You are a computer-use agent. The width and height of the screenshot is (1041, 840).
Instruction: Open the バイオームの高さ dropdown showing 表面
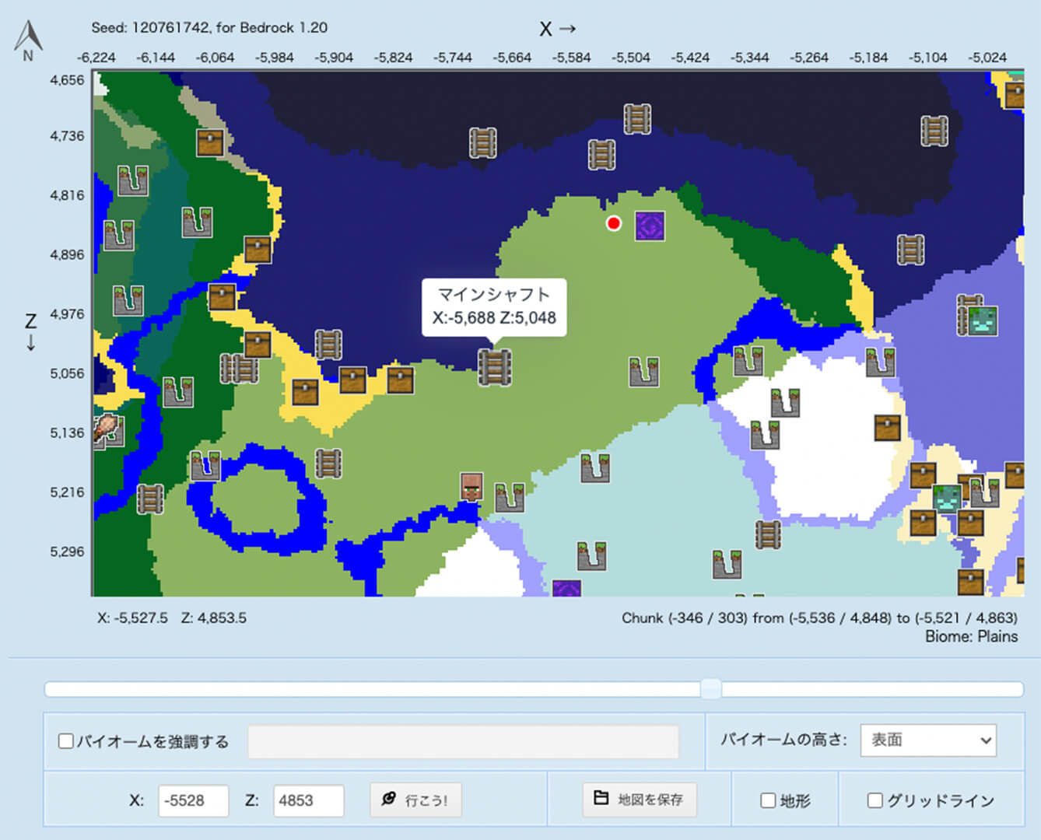[928, 740]
